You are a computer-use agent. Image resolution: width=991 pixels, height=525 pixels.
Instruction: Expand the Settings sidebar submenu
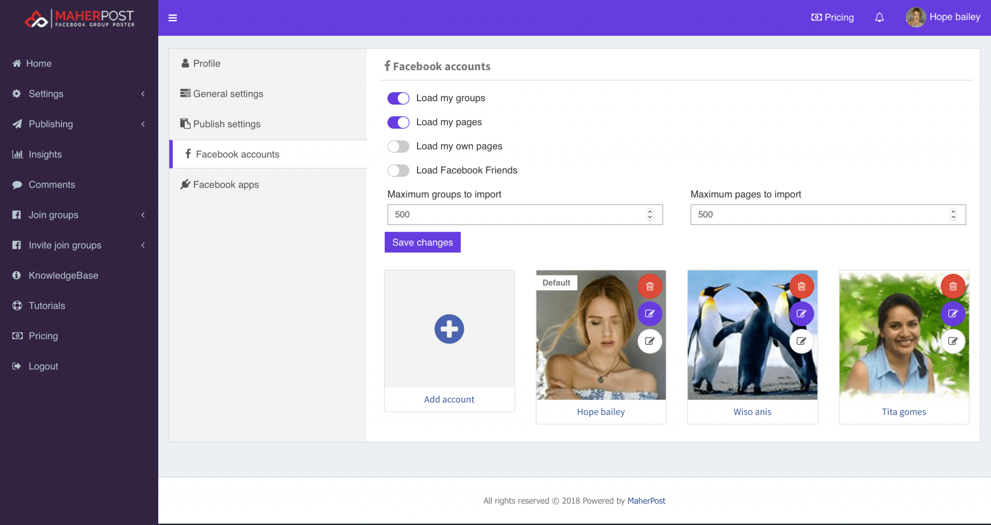click(x=46, y=93)
